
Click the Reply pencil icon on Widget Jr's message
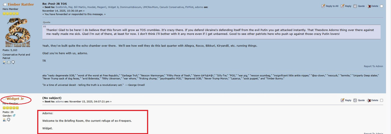[342, 100]
